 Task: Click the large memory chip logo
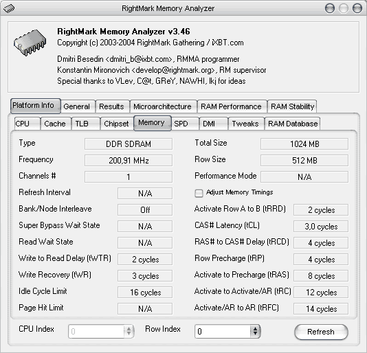point(30,42)
